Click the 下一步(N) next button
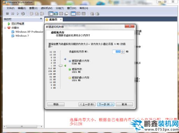The width and height of the screenshot is (179, 133). click(106, 104)
